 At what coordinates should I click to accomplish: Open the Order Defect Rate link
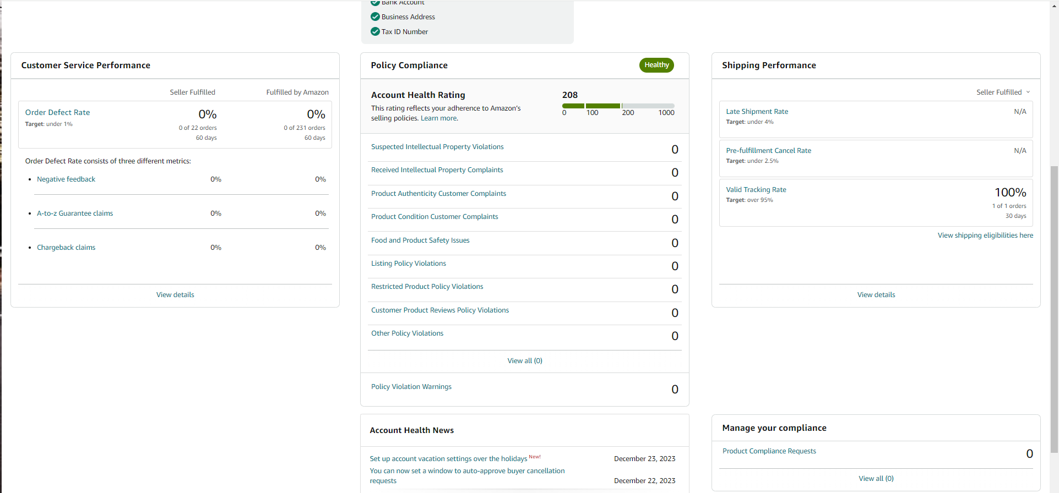pos(57,112)
